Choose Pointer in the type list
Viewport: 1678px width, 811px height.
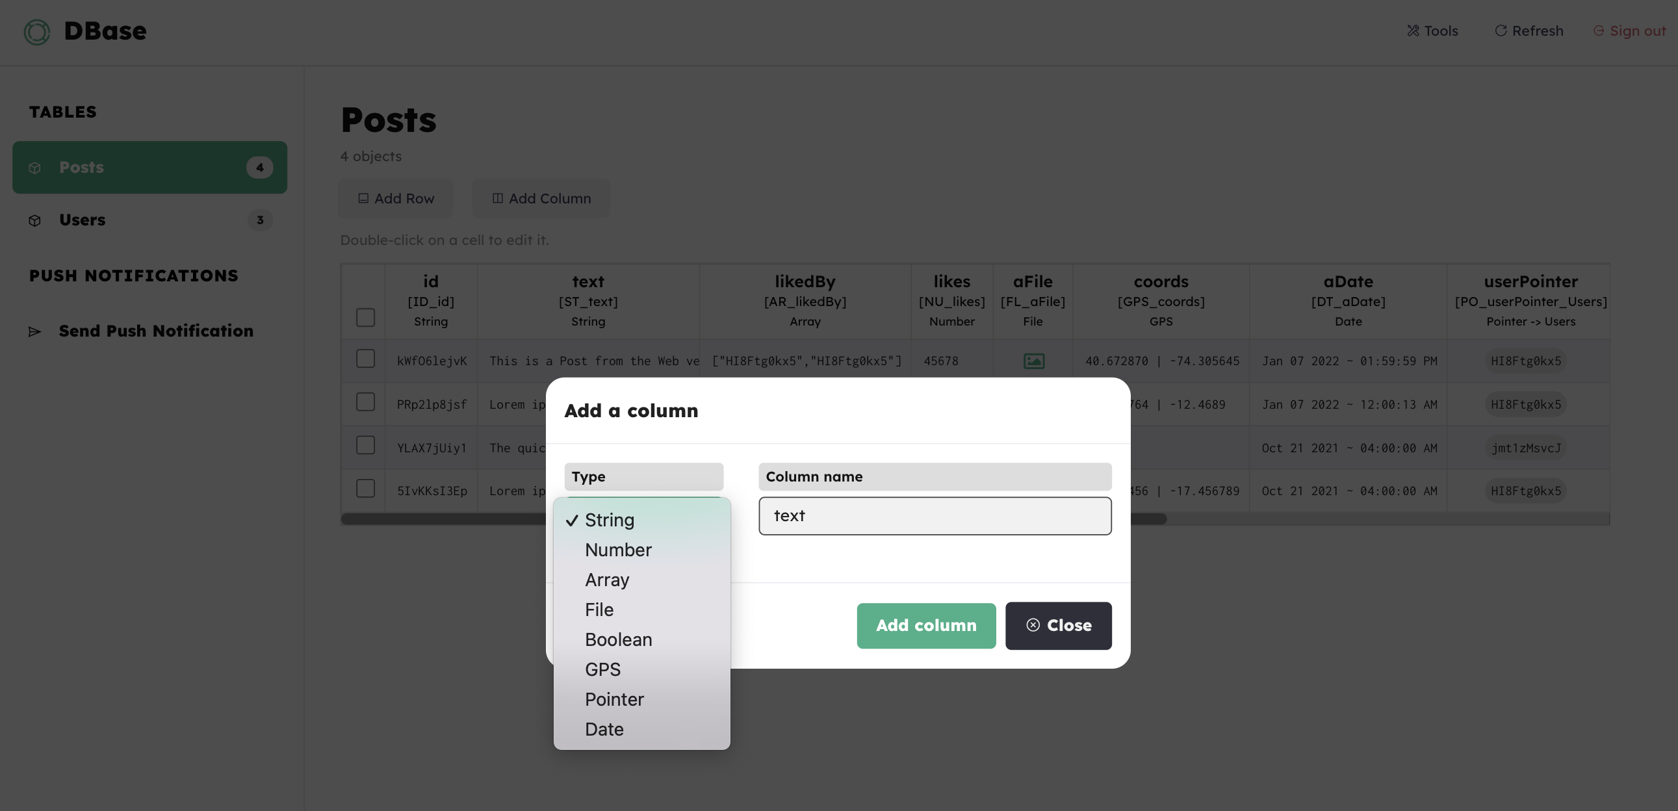tap(613, 699)
